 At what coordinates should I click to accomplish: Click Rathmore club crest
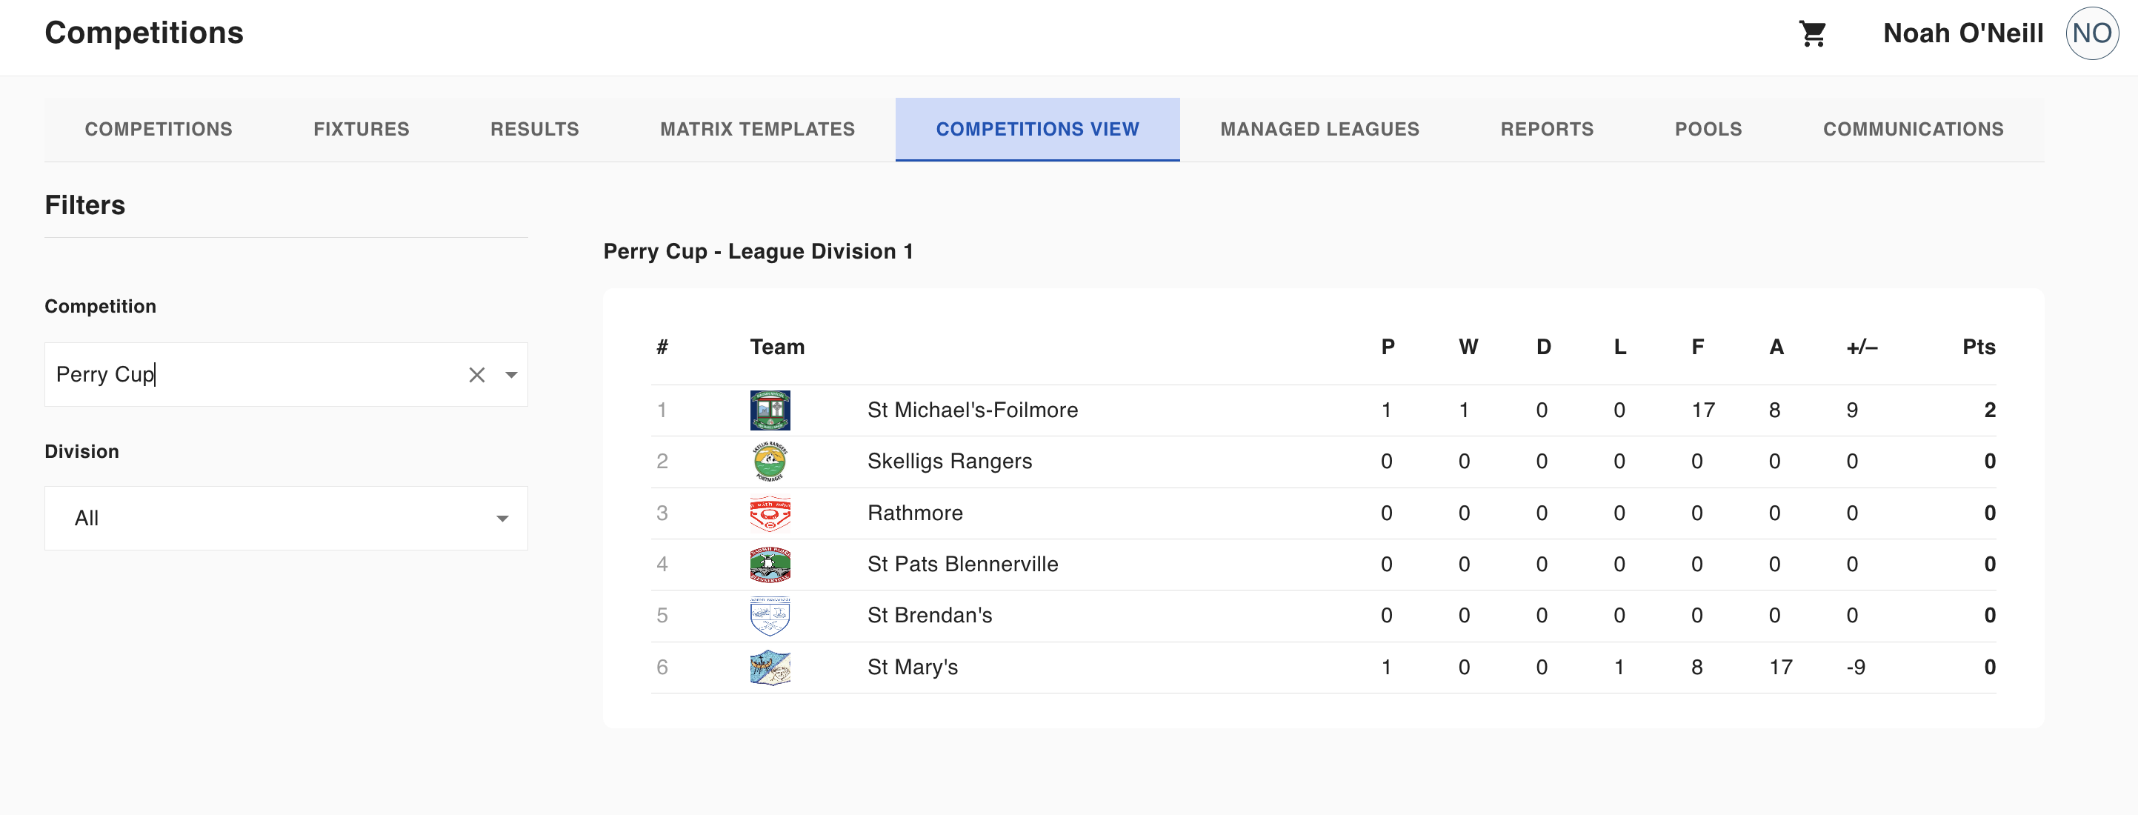[x=770, y=513]
